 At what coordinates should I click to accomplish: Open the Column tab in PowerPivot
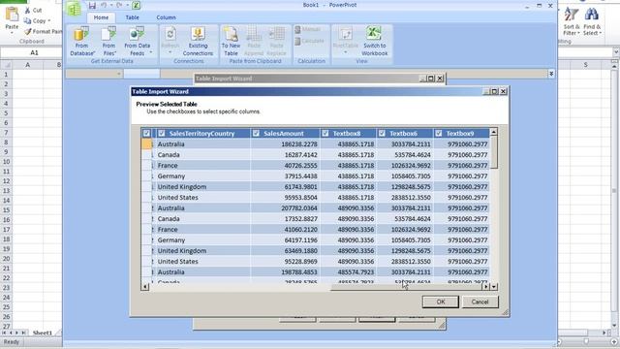[166, 17]
